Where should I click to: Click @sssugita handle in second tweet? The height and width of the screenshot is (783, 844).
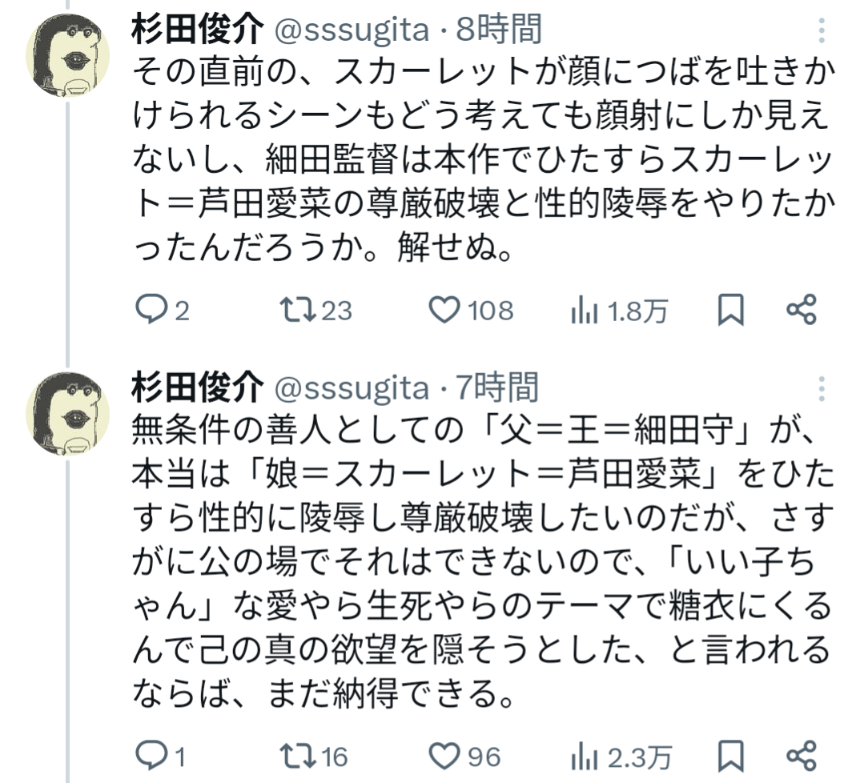[x=352, y=389]
